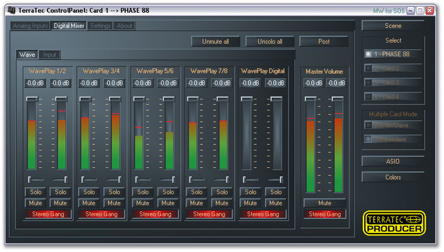This screenshot has width=444, height=252.
Task: Click WavePlay 3/4 right pan slider
Action: click(x=114, y=179)
